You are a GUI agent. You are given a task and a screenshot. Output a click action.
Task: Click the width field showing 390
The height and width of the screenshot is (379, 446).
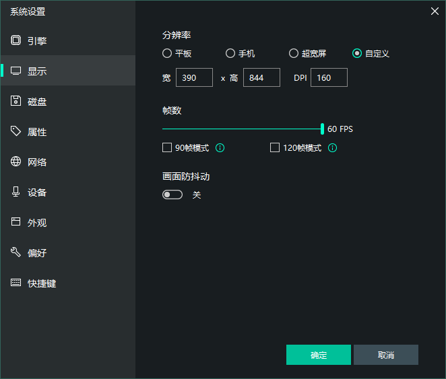pos(194,77)
